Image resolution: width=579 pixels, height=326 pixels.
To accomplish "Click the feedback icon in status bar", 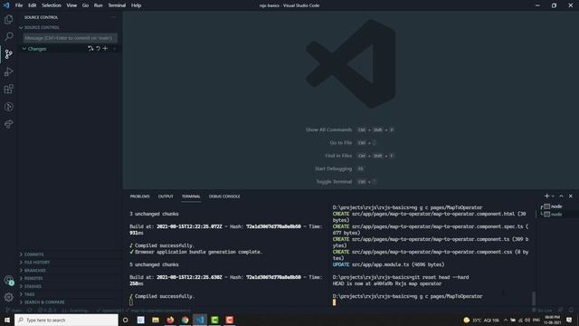I will click(x=561, y=311).
